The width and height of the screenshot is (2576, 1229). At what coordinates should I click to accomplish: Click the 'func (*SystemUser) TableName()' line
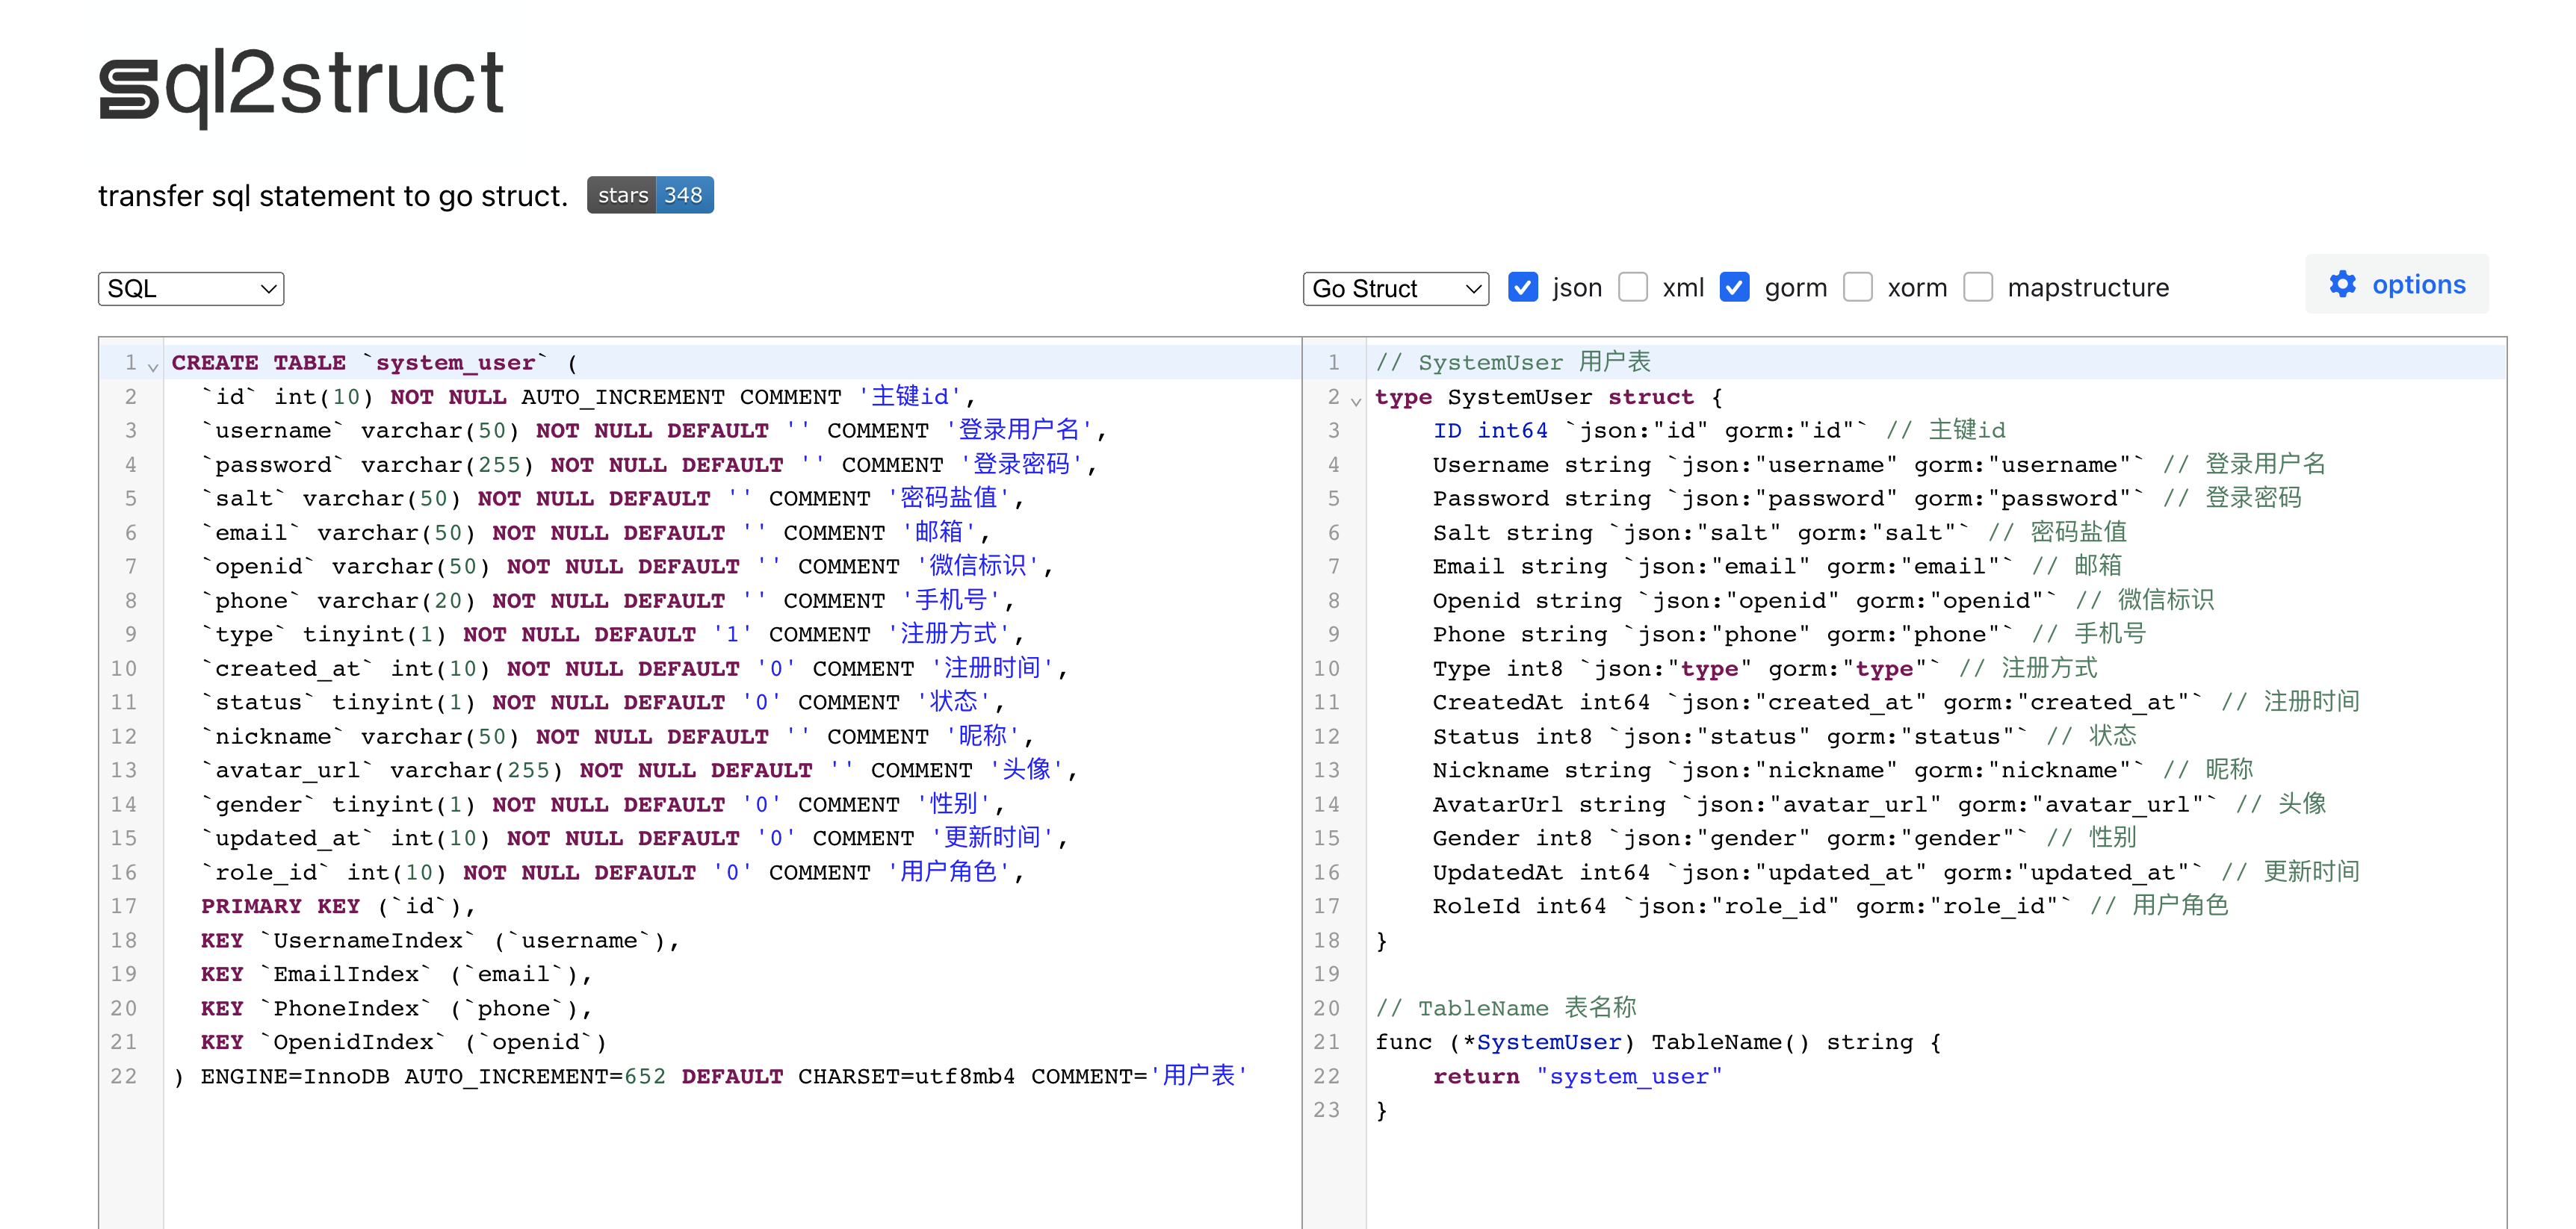[1658, 1042]
